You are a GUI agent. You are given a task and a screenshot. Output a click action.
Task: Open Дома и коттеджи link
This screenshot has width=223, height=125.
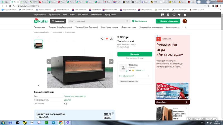click(x=129, y=27)
